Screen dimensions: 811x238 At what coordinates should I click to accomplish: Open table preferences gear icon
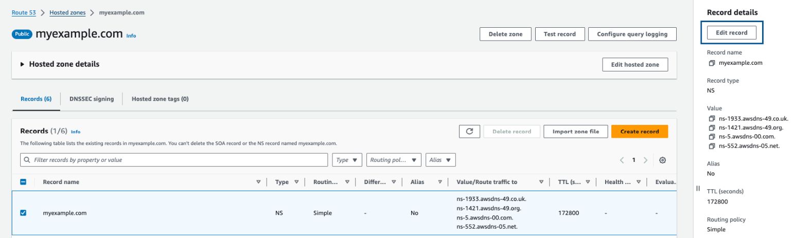tap(662, 160)
